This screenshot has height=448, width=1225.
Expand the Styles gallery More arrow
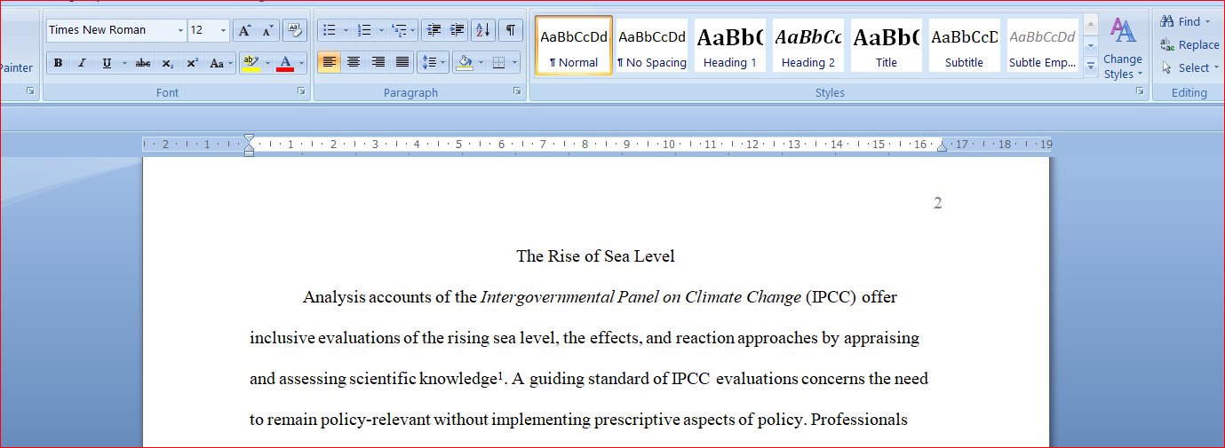pos(1091,66)
